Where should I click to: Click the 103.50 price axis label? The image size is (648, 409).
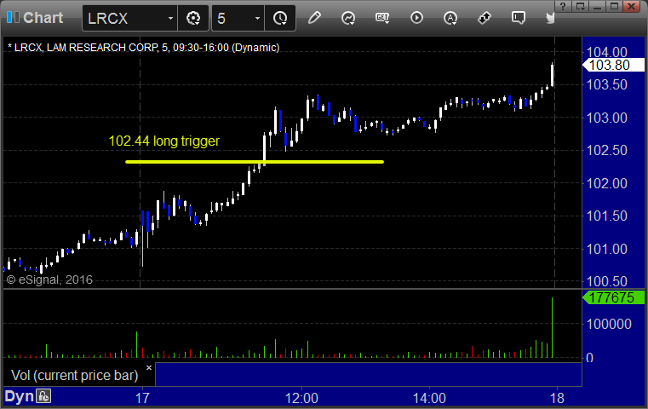[x=607, y=84]
